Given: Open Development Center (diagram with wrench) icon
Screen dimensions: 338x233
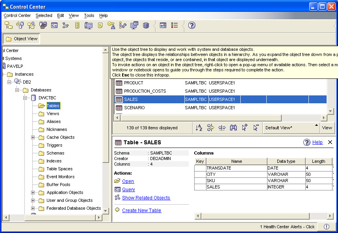Looking at the screenshot, I should (x=123, y=26).
